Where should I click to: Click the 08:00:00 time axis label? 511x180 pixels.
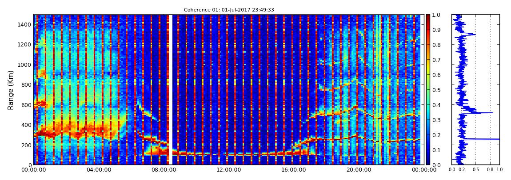click(165, 170)
